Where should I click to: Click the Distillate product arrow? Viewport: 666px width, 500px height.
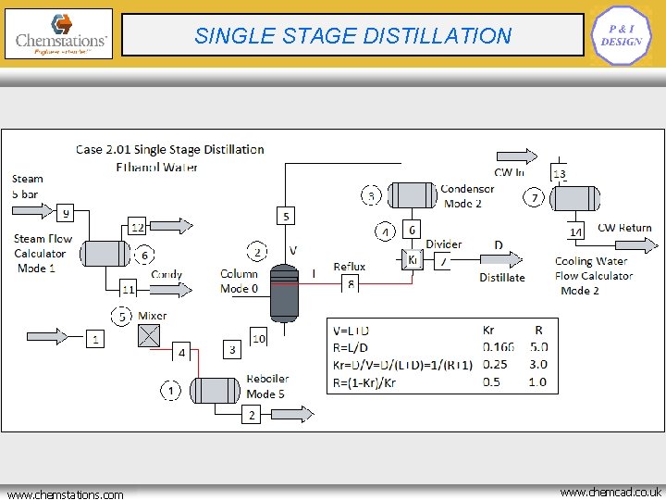click(501, 259)
